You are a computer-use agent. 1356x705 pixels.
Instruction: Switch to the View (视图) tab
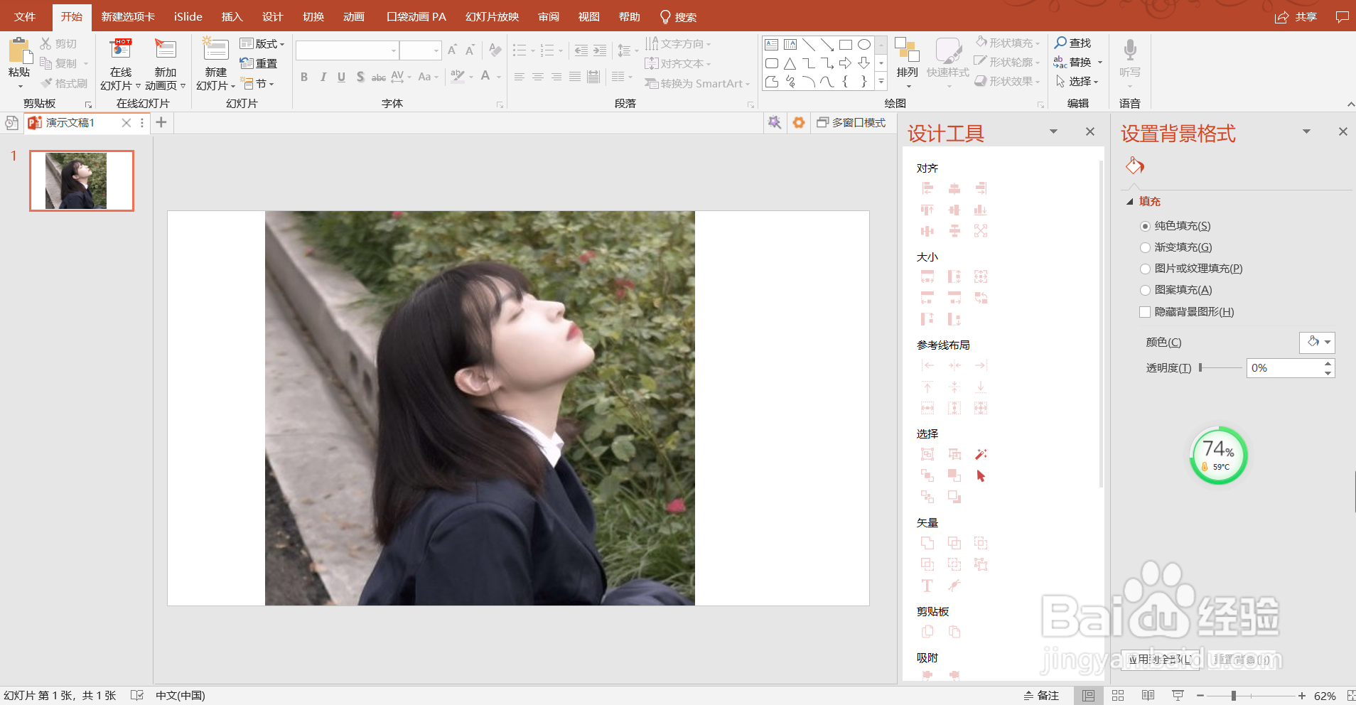589,17
